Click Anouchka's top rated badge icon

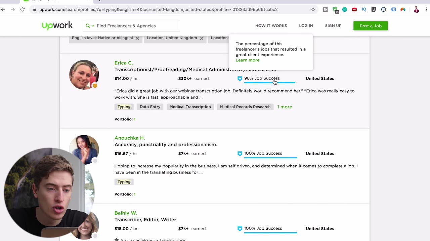tap(240, 153)
